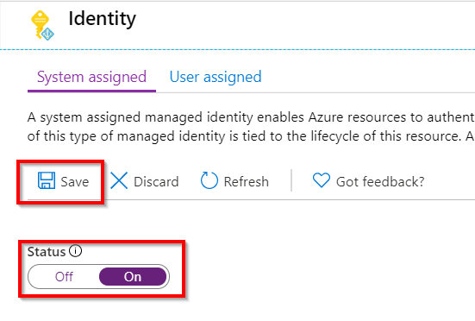Click the purple underline below System assigned

click(x=91, y=91)
